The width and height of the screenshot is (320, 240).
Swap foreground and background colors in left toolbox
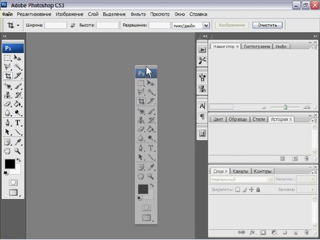pos(19,160)
